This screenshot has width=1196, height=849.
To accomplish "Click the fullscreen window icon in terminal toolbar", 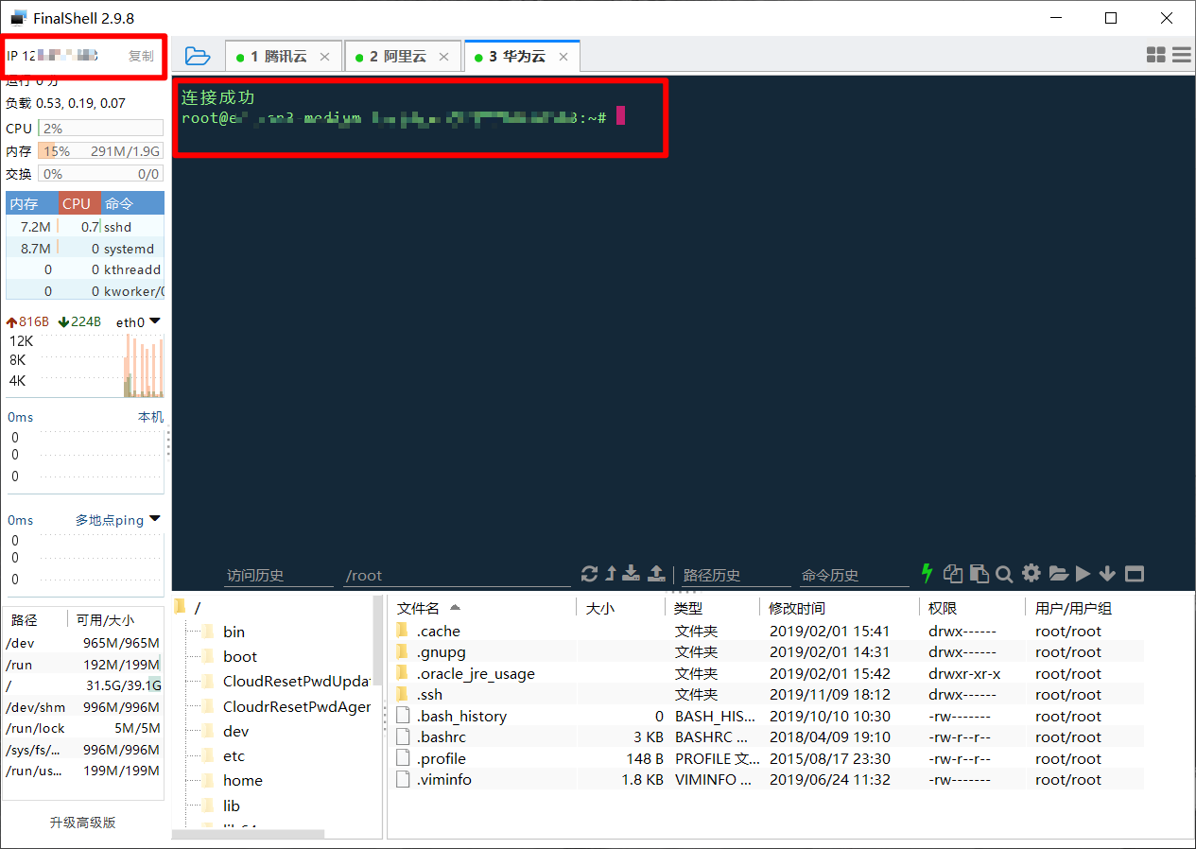I will coord(1135,574).
